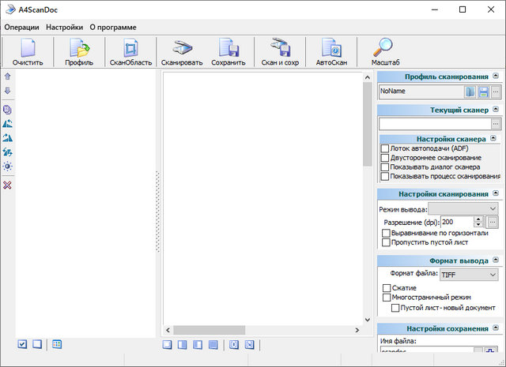Image resolution: width=506 pixels, height=367 pixels.
Task: Click the Очистить blank page icon
Action: [x=28, y=48]
